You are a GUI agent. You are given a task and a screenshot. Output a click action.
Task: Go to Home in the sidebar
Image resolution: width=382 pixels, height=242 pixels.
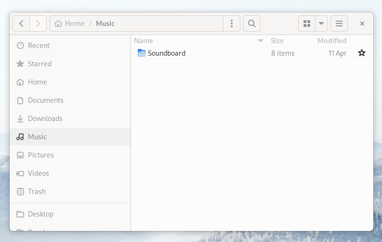tap(70, 82)
